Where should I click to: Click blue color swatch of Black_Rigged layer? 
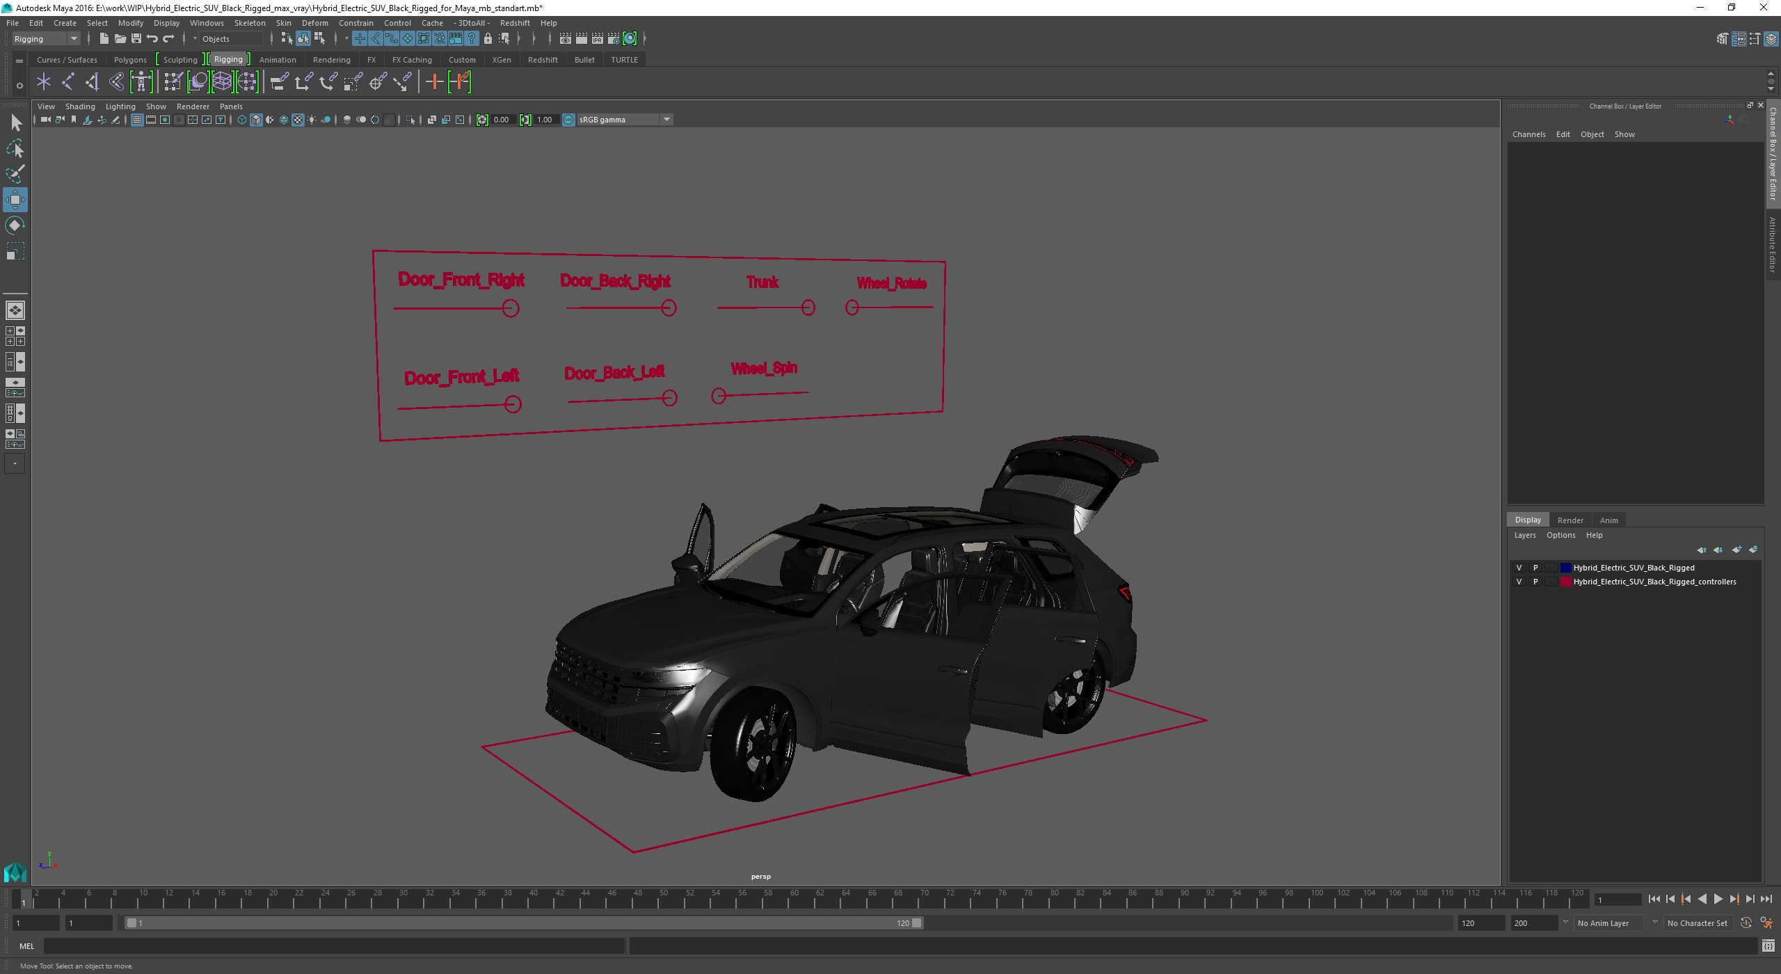[x=1565, y=568]
